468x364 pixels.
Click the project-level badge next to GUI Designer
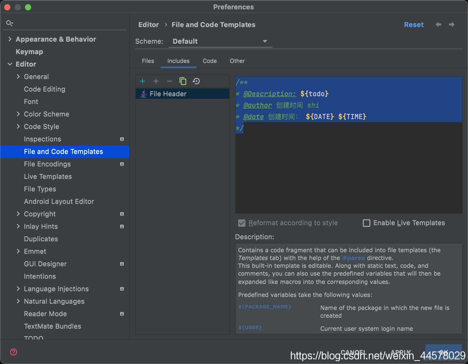[122, 264]
